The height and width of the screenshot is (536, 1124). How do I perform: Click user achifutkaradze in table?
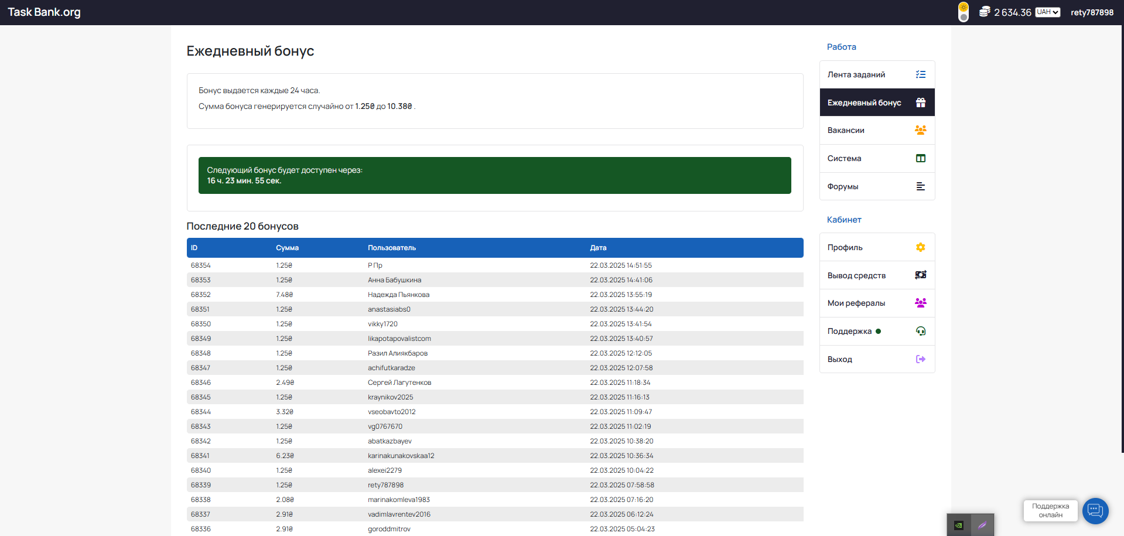[391, 368]
